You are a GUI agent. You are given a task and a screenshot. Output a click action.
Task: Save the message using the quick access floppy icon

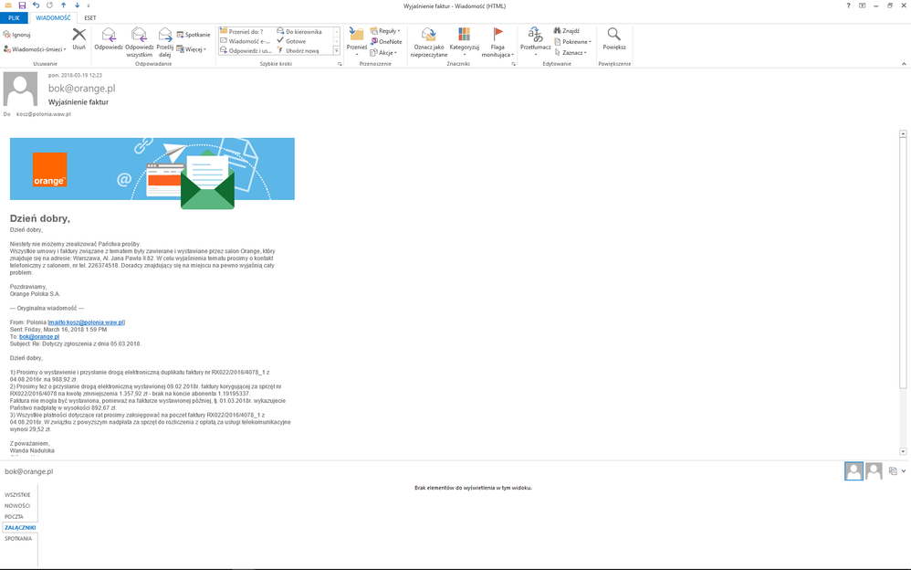pos(22,5)
